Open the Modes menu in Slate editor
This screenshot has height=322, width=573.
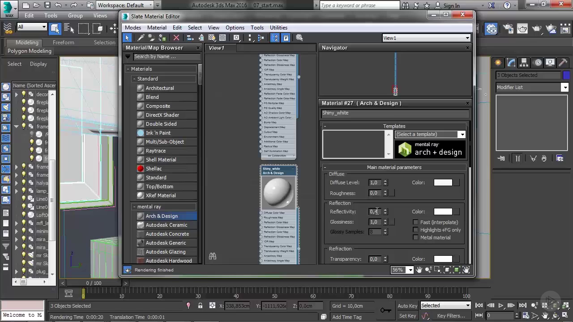pos(133,28)
